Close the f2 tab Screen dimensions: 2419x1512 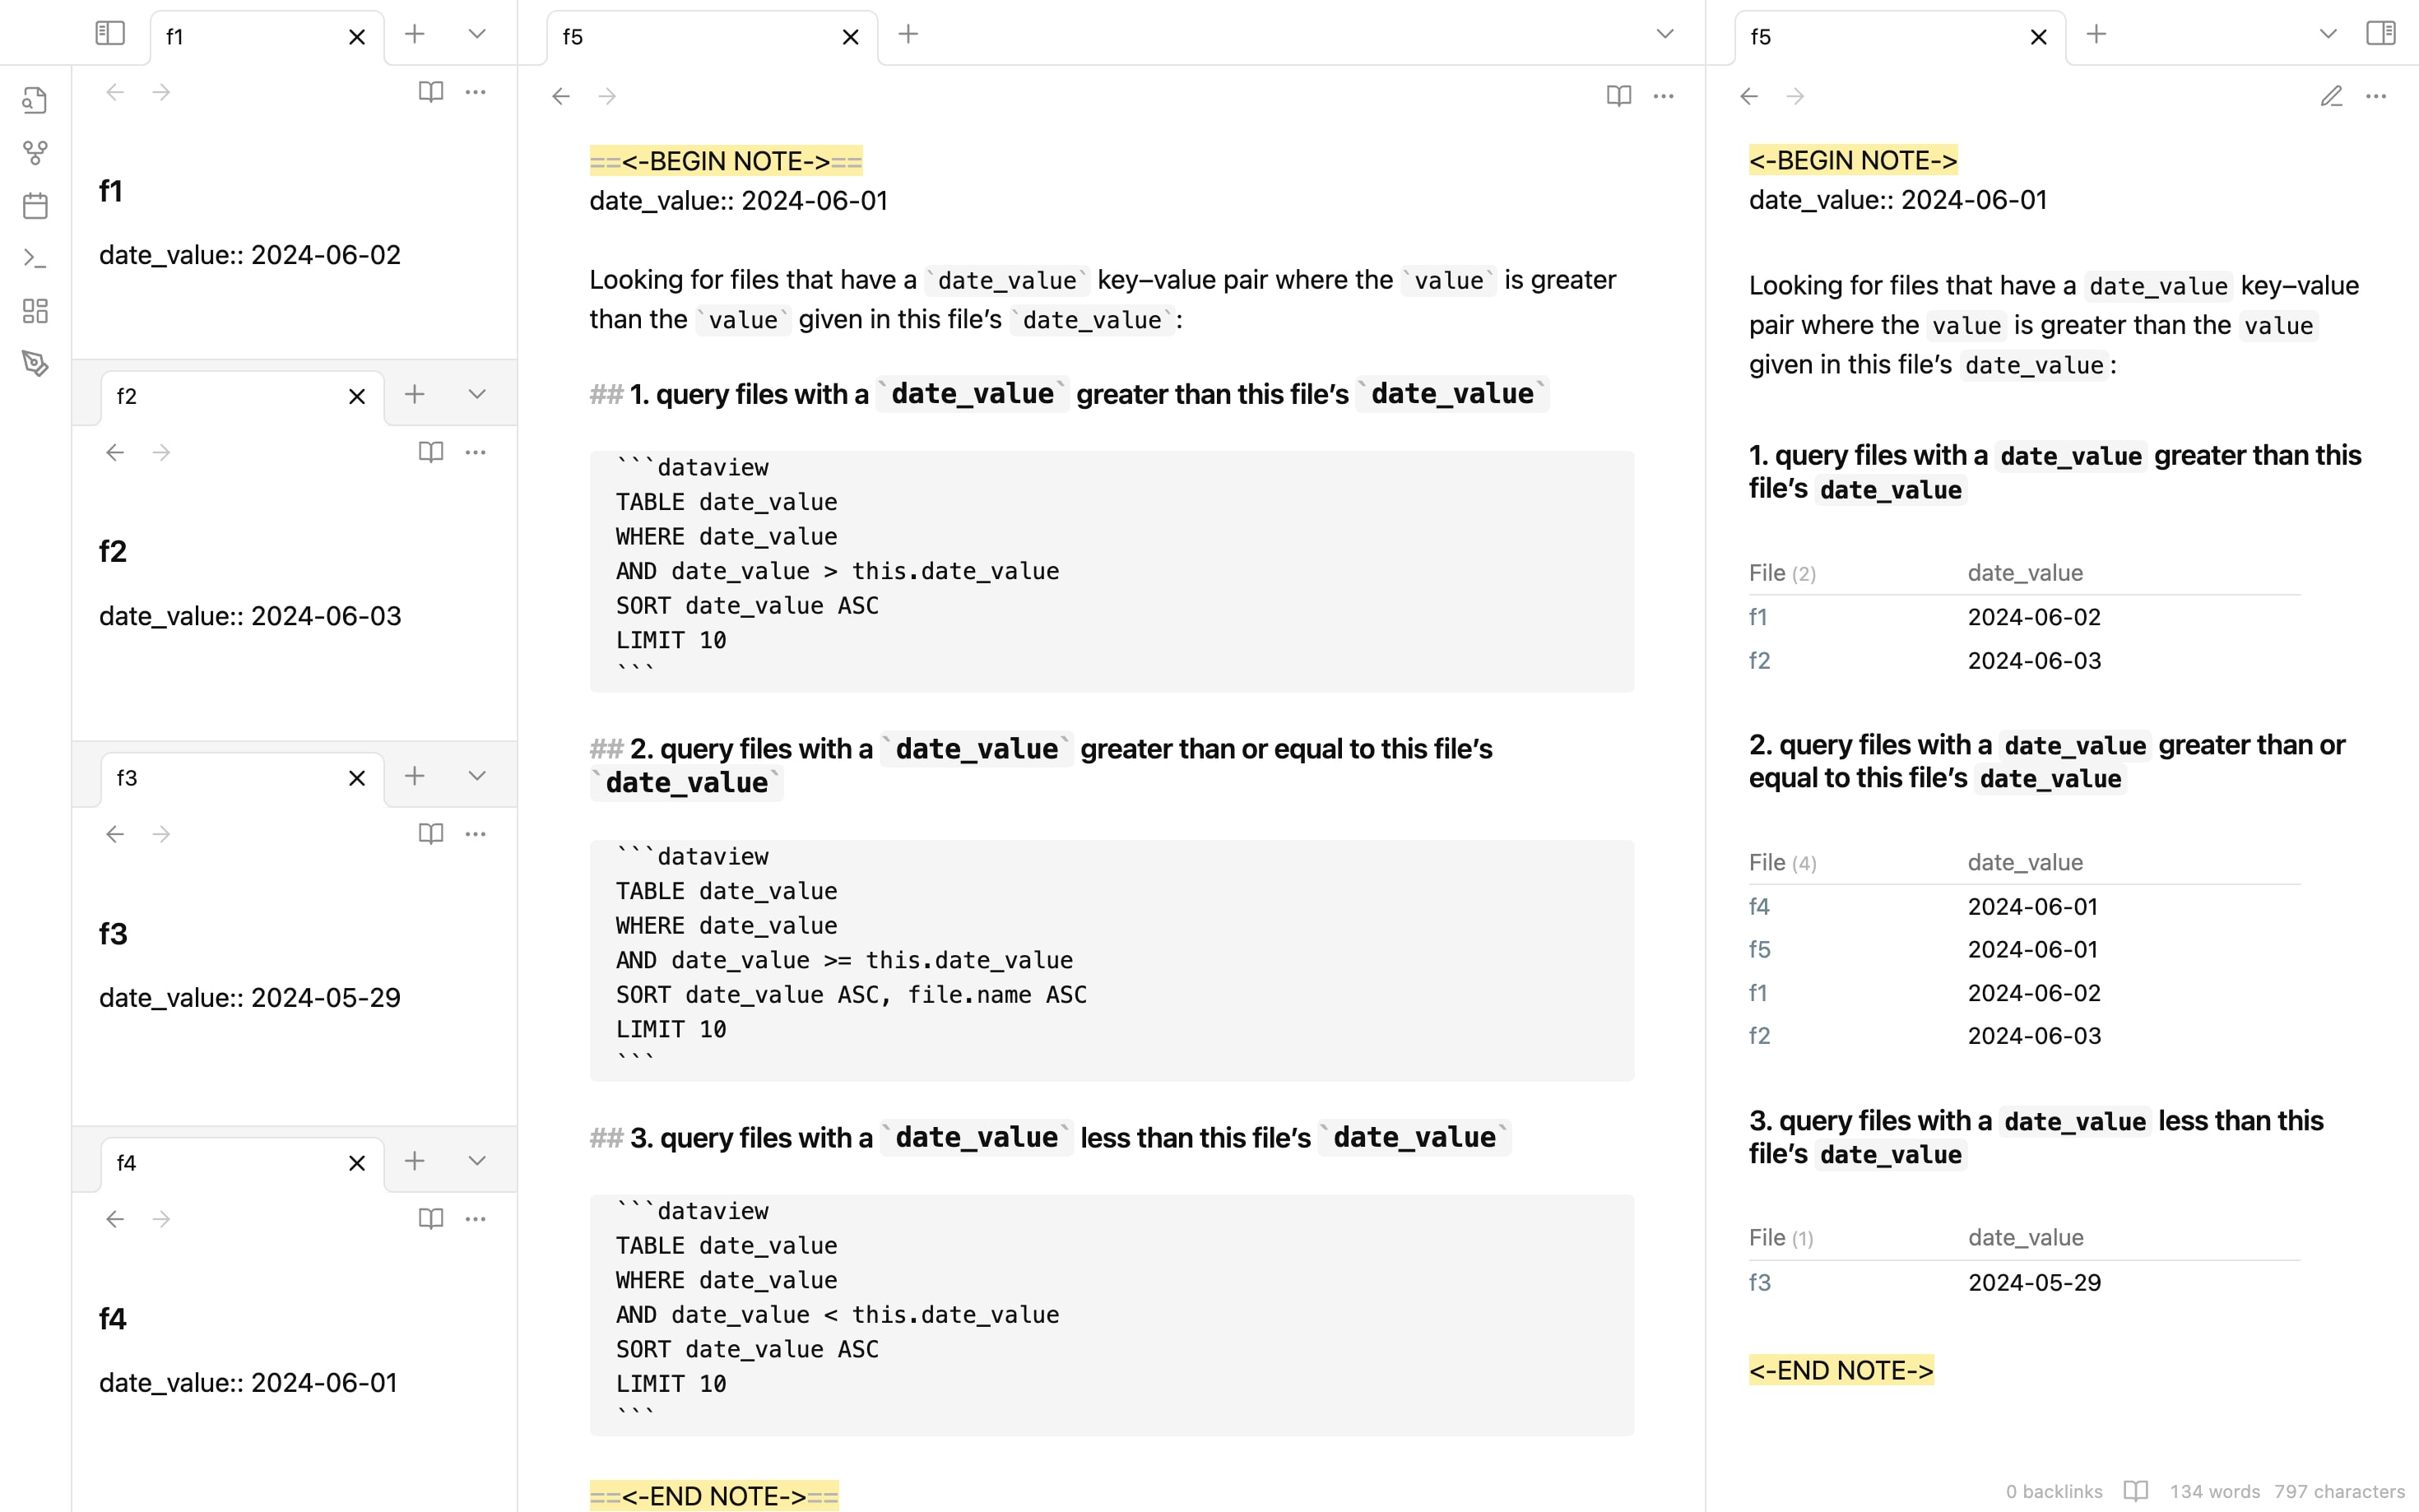357,397
